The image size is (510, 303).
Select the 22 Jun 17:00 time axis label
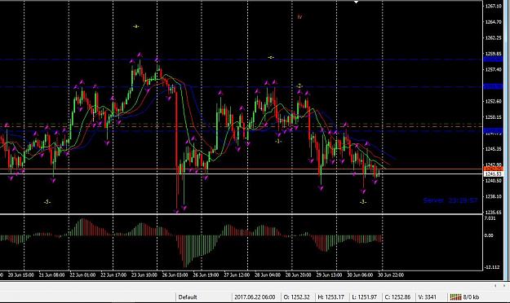[x=113, y=274]
